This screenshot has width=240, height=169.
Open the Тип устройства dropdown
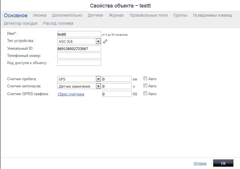[x=98, y=41]
